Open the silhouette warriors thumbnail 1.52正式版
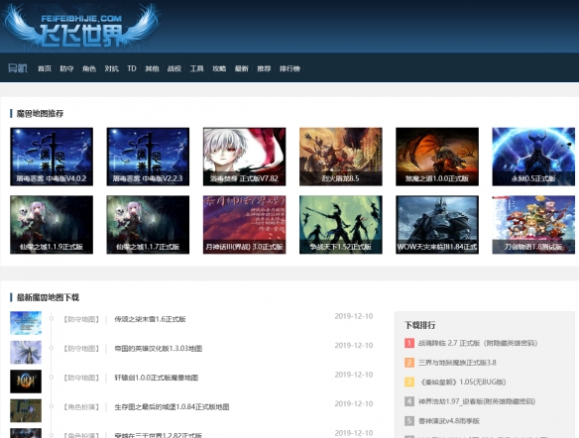Viewport: 579px width, 438px height. 341,225
